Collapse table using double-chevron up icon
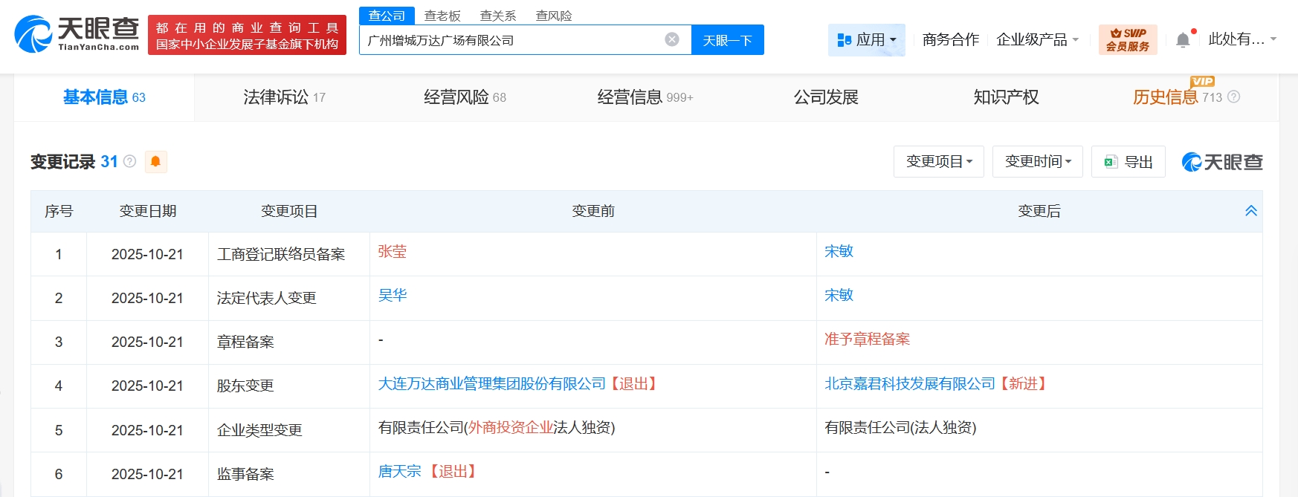Viewport: 1298px width, 497px height. pos(1250,211)
